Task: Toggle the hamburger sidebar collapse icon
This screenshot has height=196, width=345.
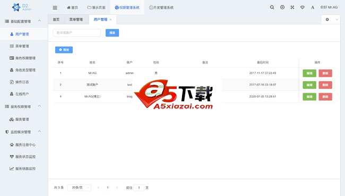Action: pos(55,8)
